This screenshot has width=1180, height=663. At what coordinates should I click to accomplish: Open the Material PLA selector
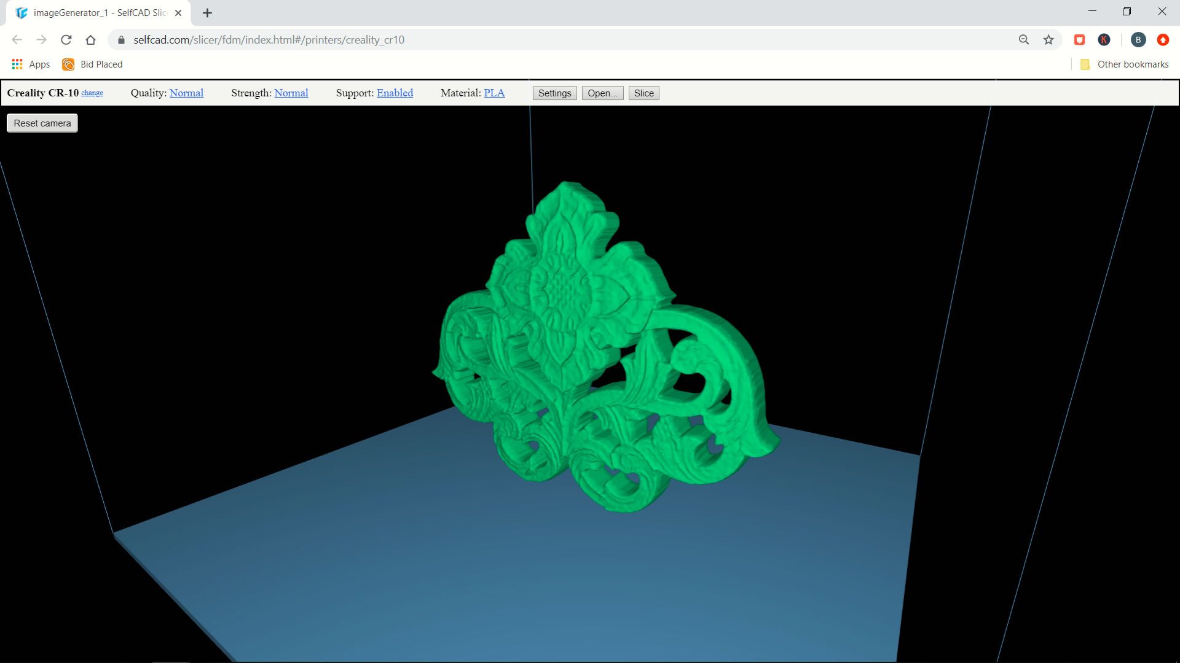(x=494, y=93)
